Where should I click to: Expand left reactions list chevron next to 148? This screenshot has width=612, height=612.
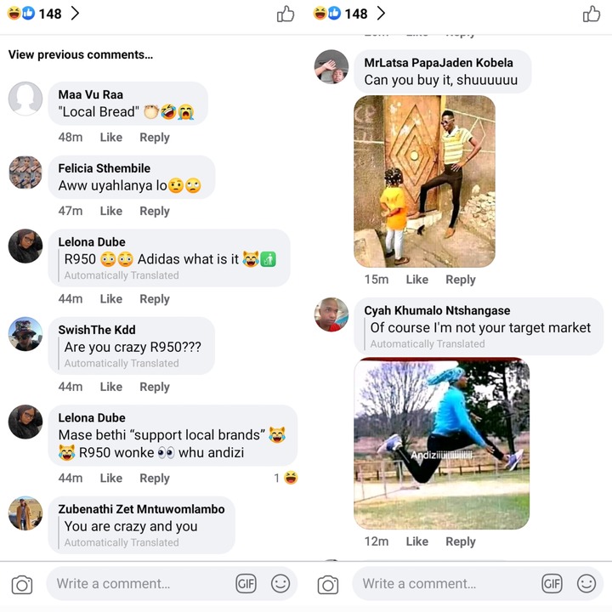pos(75,14)
